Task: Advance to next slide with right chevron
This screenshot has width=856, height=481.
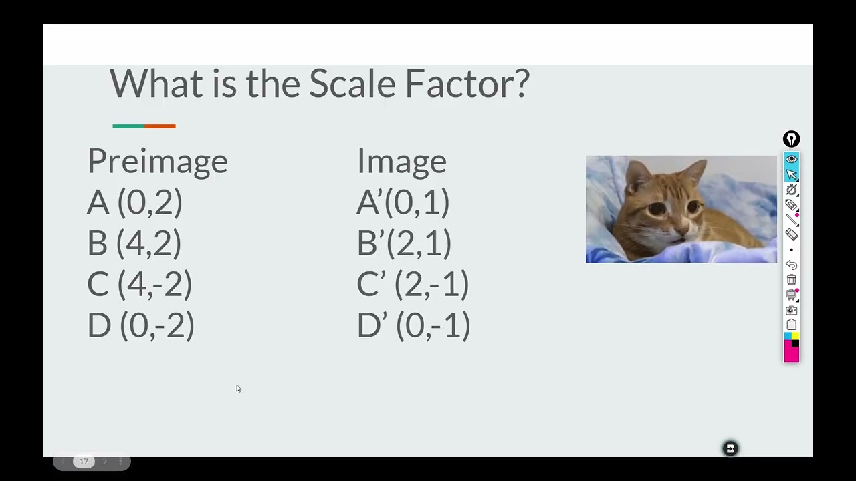Action: pos(105,462)
